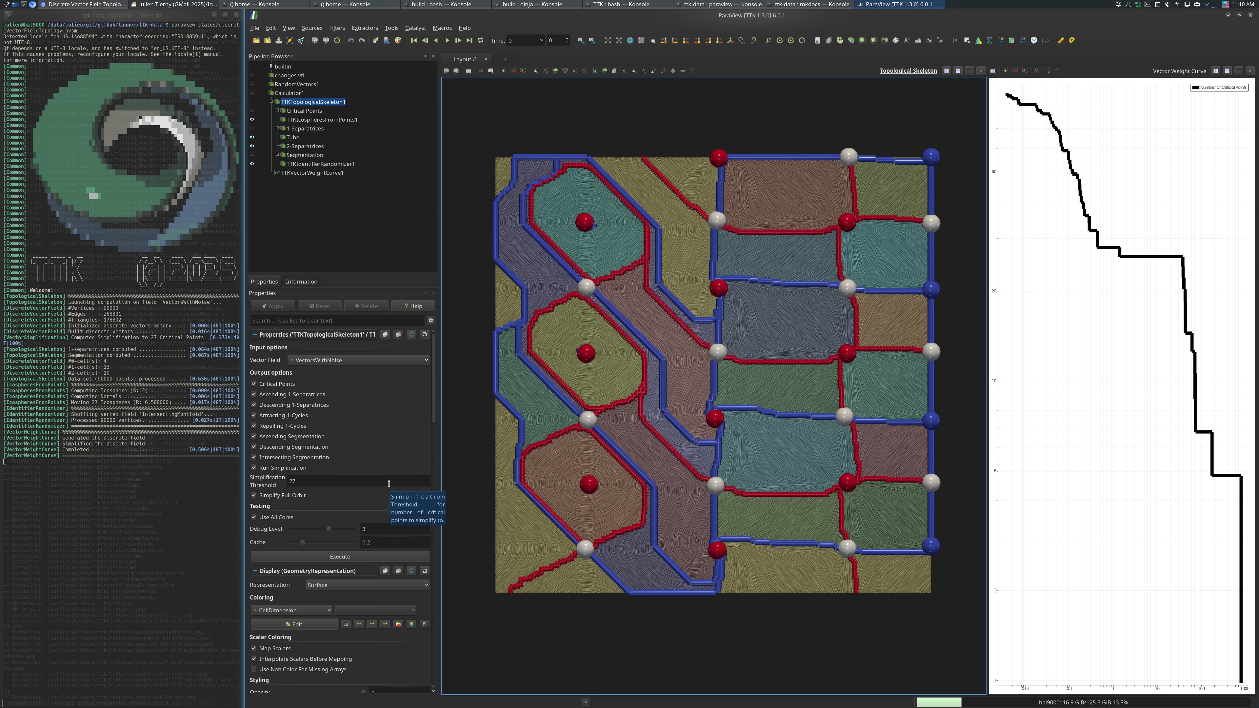Screen dimensions: 1259x708
Task: Click the Reset camera zoom-to-fit icon
Action: [608, 41]
